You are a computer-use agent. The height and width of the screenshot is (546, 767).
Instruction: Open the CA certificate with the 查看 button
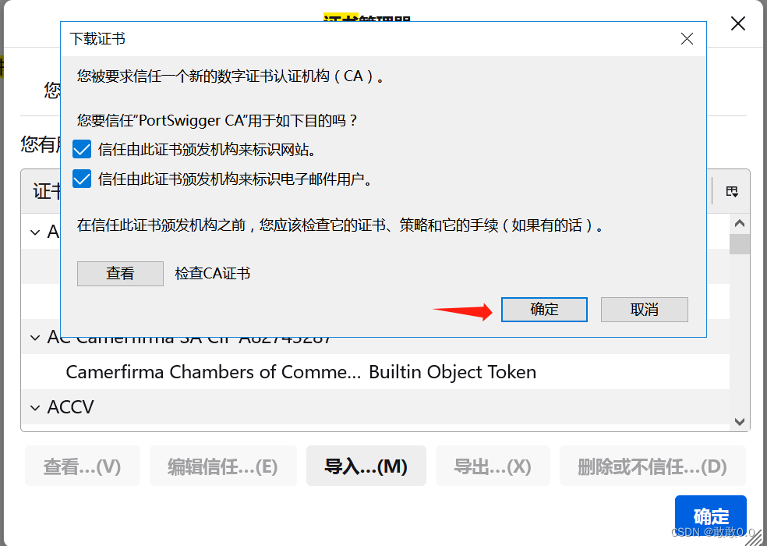point(120,273)
